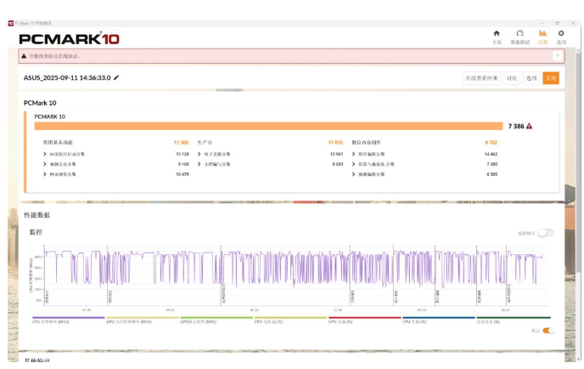584x369 pixels.
Task: Click warning triangle beside score 7 386
Action: [530, 126]
